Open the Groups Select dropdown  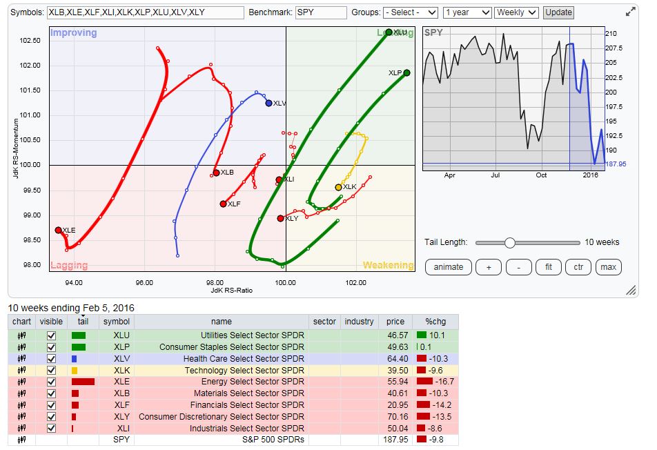[411, 12]
